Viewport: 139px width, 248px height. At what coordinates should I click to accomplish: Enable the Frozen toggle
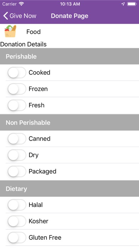pyautogui.click(x=17, y=89)
